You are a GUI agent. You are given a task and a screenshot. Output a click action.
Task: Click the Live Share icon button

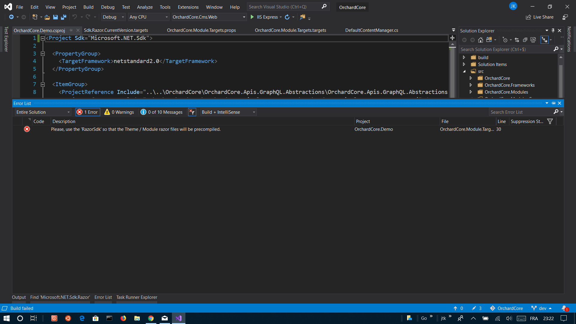539,17
